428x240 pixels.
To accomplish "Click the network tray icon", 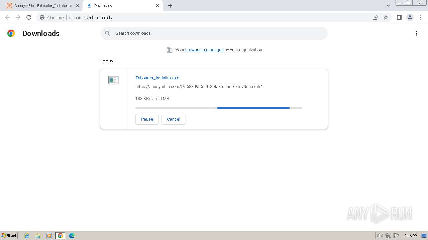I will [388, 236].
